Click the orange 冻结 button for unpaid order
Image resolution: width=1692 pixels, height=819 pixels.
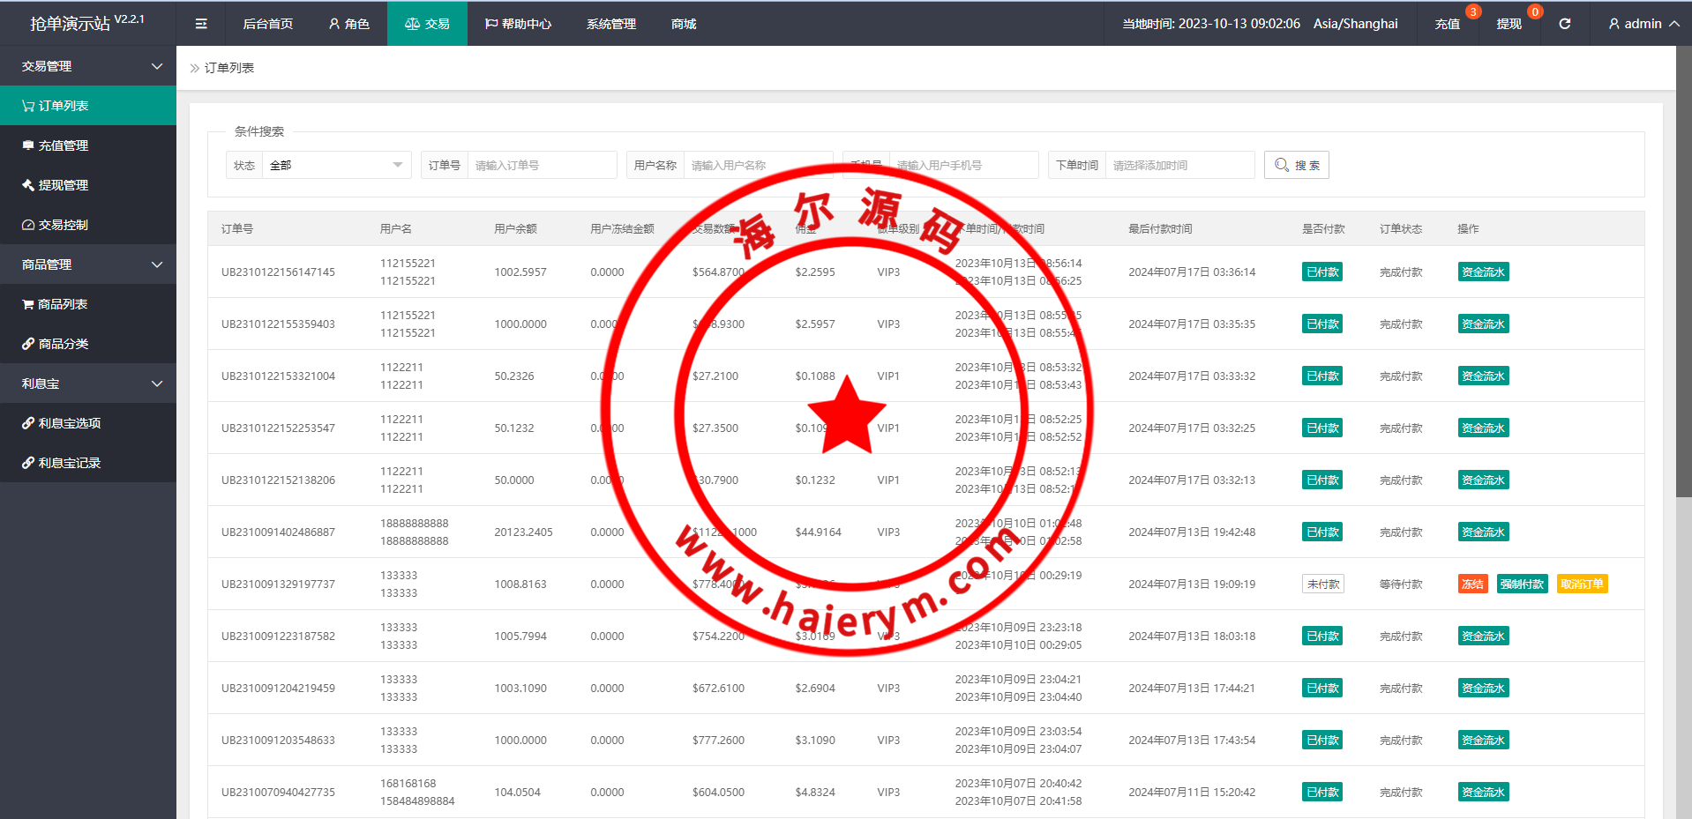1472,584
